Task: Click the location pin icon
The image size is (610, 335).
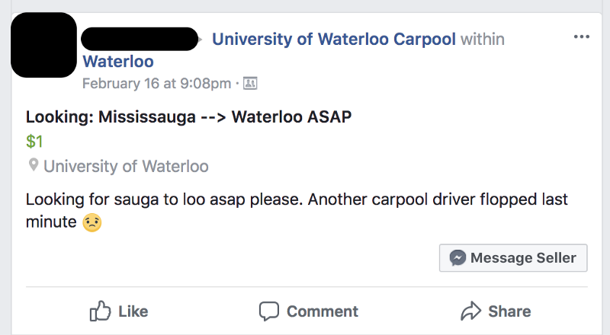Action: (x=34, y=165)
